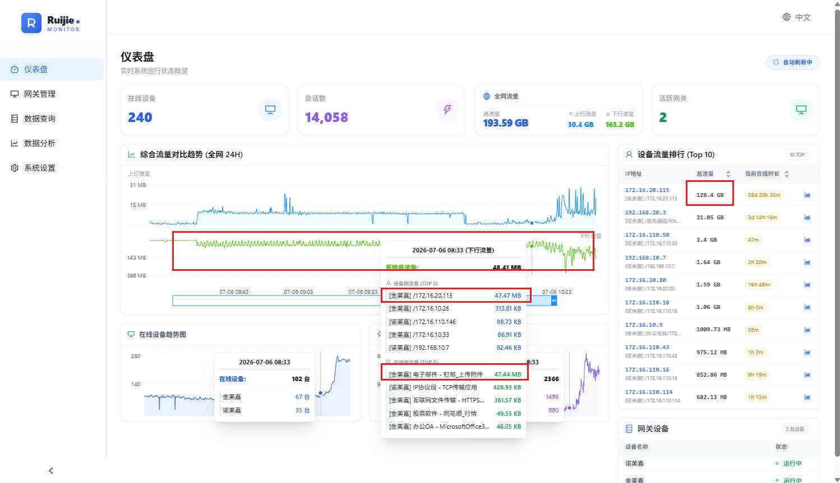Open chart icon for 172.16.110.114 row
This screenshot has width=840, height=483.
coord(807,397)
